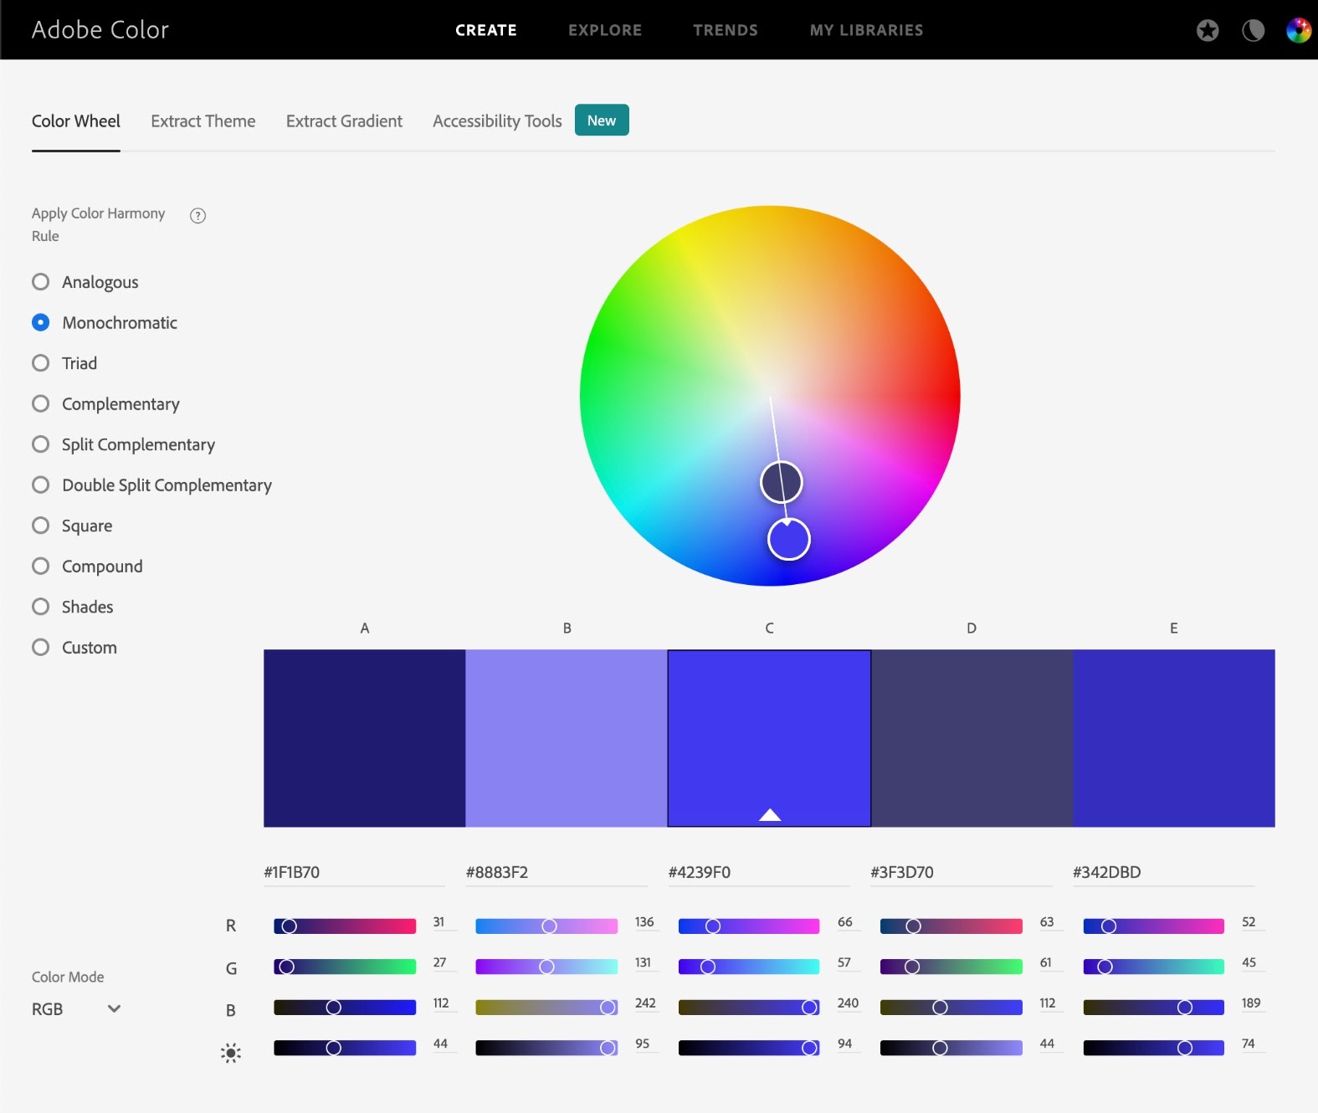Click the Color Harmony help question icon
Viewport: 1318px width, 1113px height.
(x=197, y=216)
